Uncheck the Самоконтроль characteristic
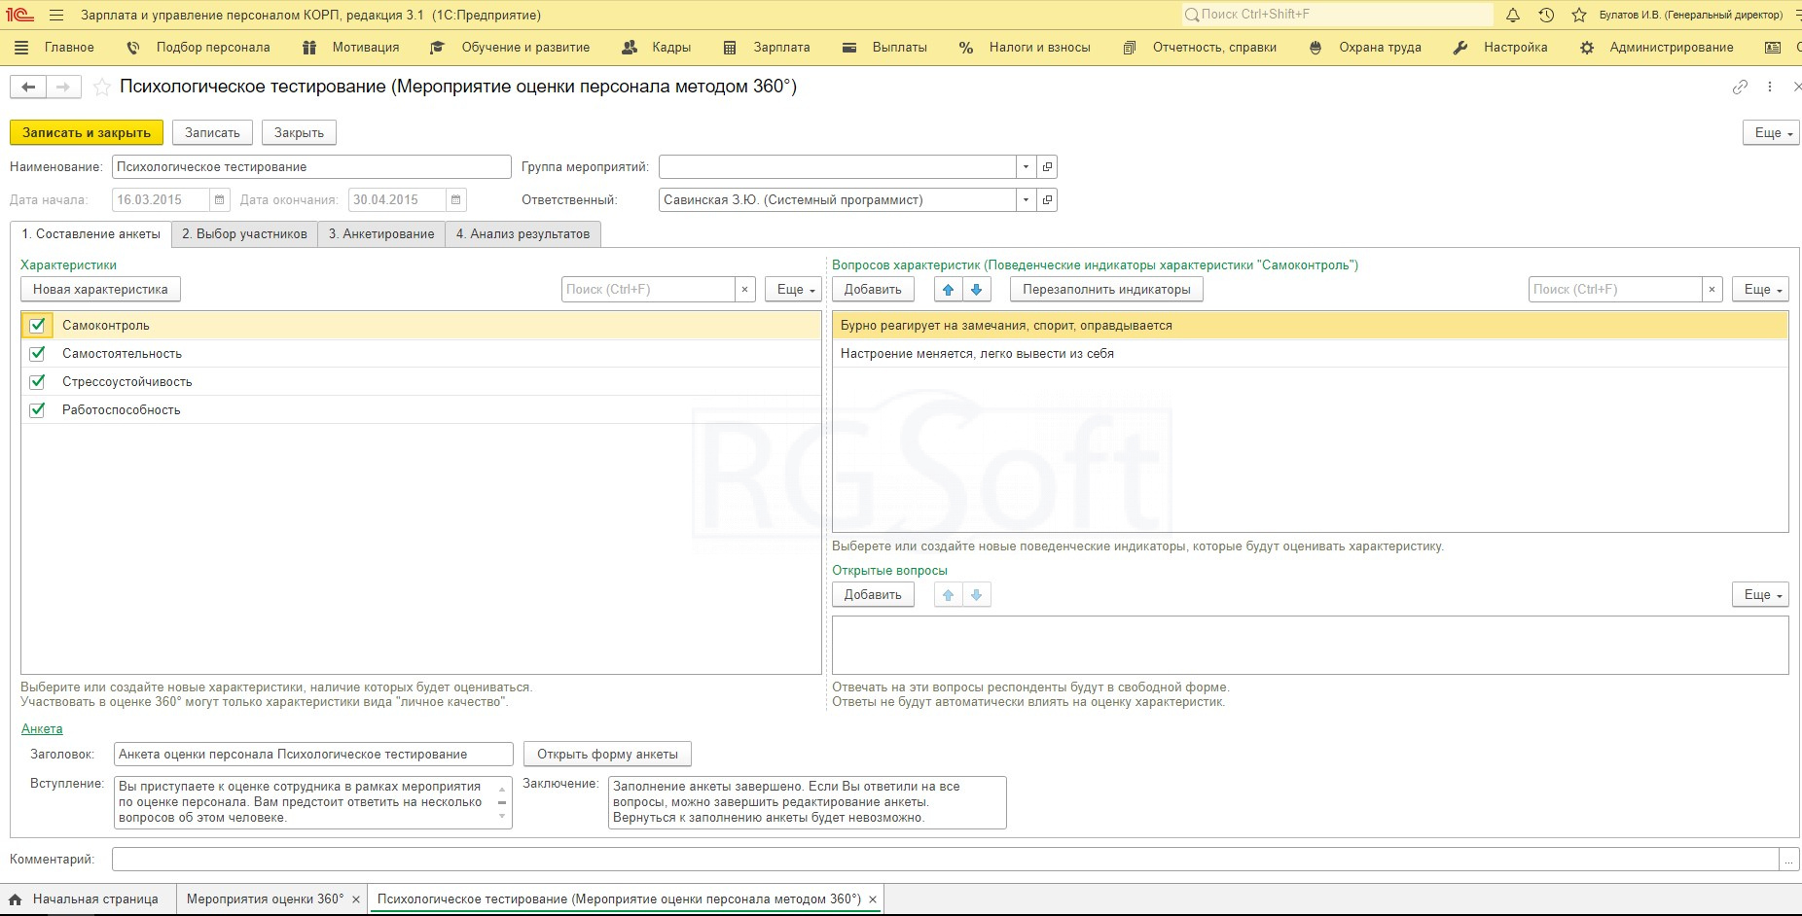This screenshot has height=916, width=1802. click(x=37, y=326)
